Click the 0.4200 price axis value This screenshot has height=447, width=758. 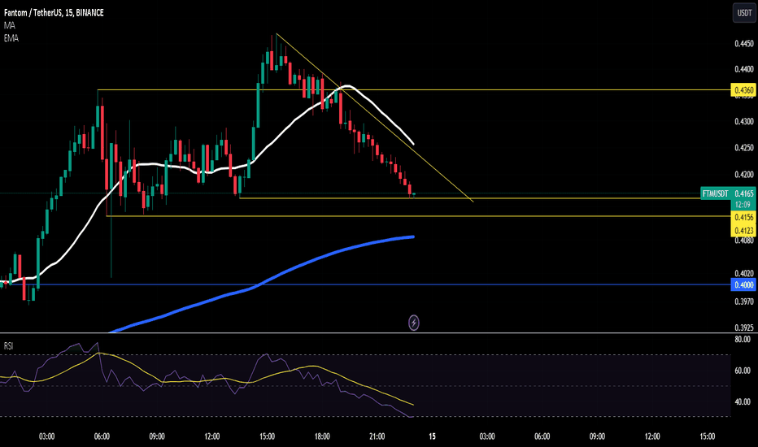pos(744,174)
